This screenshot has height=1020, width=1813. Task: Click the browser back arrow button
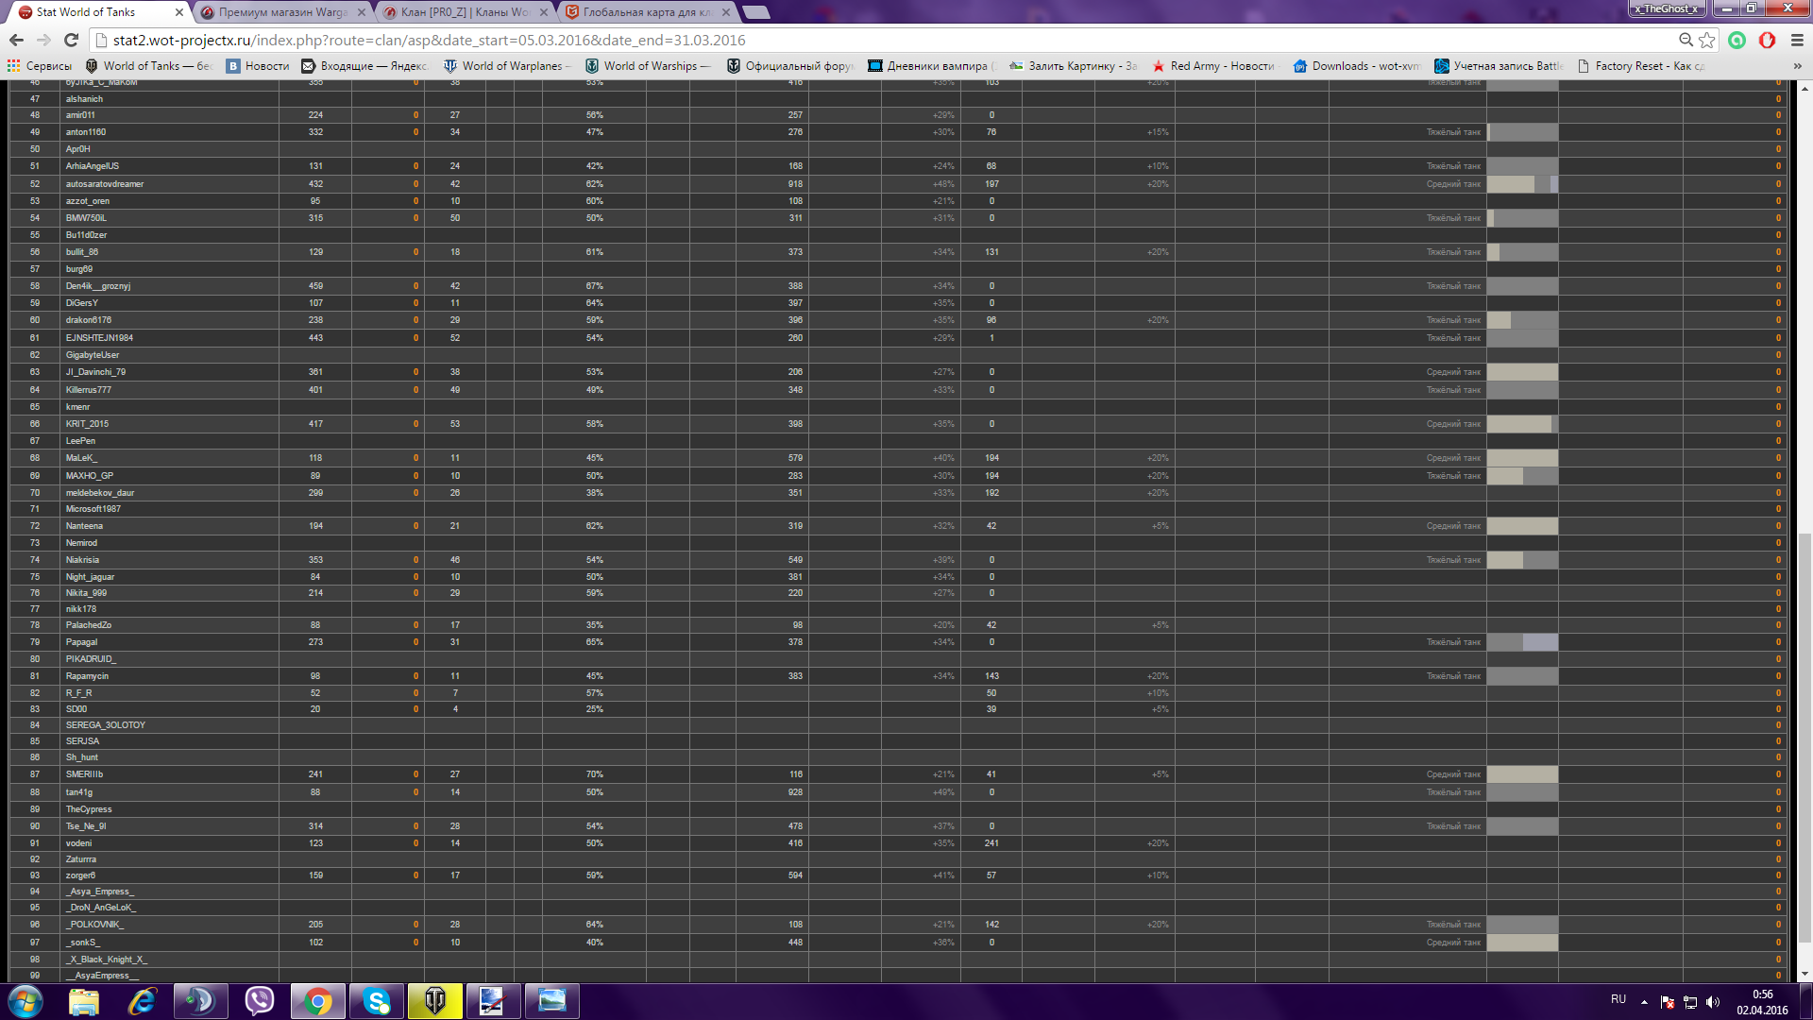pos(16,40)
